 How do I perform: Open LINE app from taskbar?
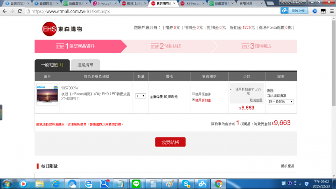pyautogui.click(x=136, y=184)
